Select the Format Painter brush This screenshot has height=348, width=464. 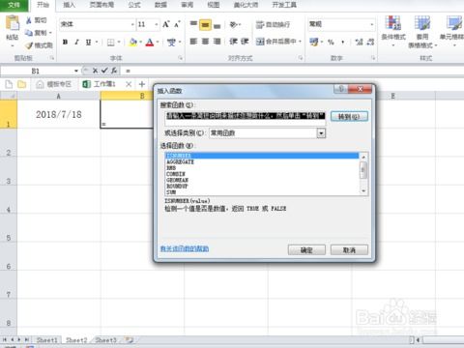tap(29, 45)
